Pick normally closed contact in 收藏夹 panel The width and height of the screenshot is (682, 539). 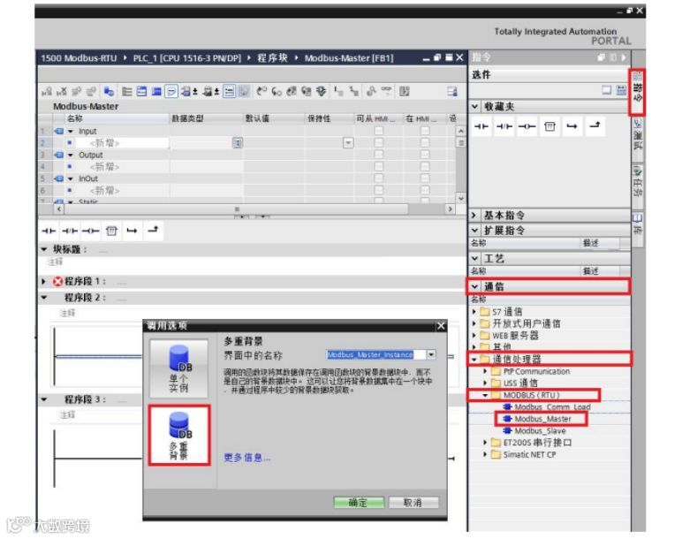tap(504, 126)
